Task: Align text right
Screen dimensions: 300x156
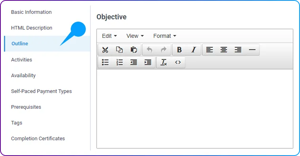Action: 238,50
